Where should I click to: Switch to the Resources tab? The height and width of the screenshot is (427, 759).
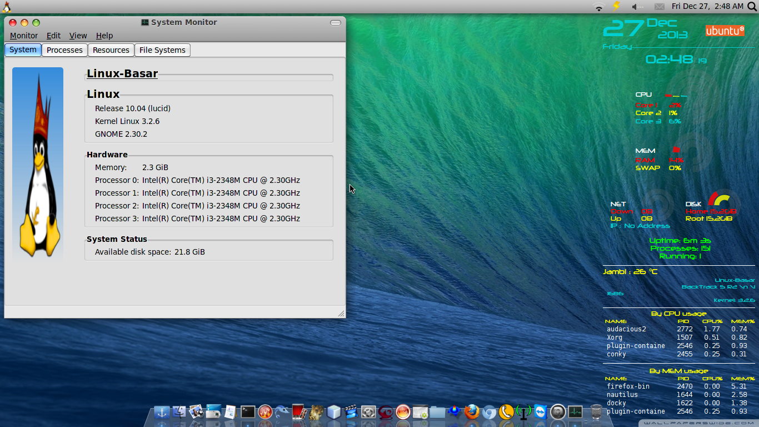(111, 50)
